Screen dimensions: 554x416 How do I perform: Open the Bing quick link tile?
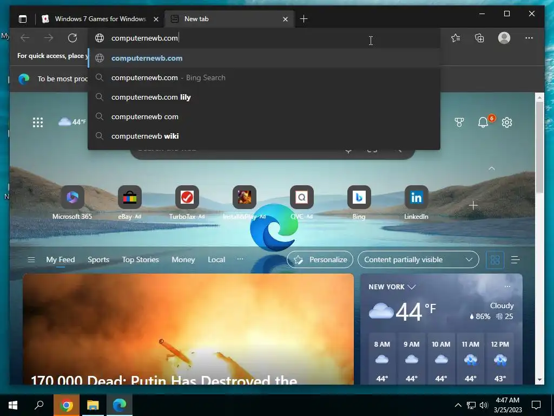(359, 203)
